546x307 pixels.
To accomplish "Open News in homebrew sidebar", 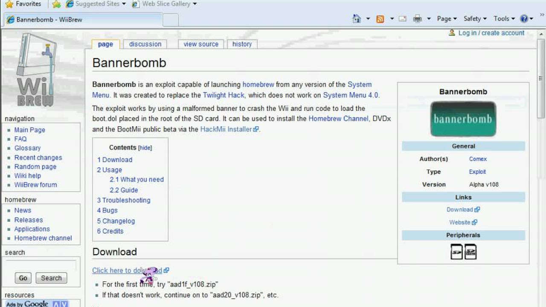I will (23, 210).
